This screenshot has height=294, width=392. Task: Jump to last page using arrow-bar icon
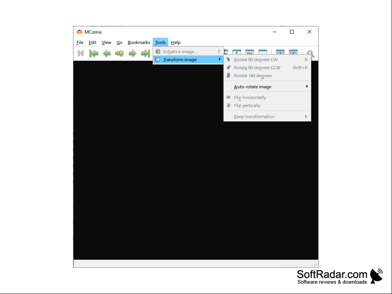(145, 53)
